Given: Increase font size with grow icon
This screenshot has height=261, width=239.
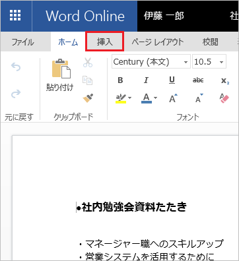Looking at the screenshot, I should click(173, 98).
